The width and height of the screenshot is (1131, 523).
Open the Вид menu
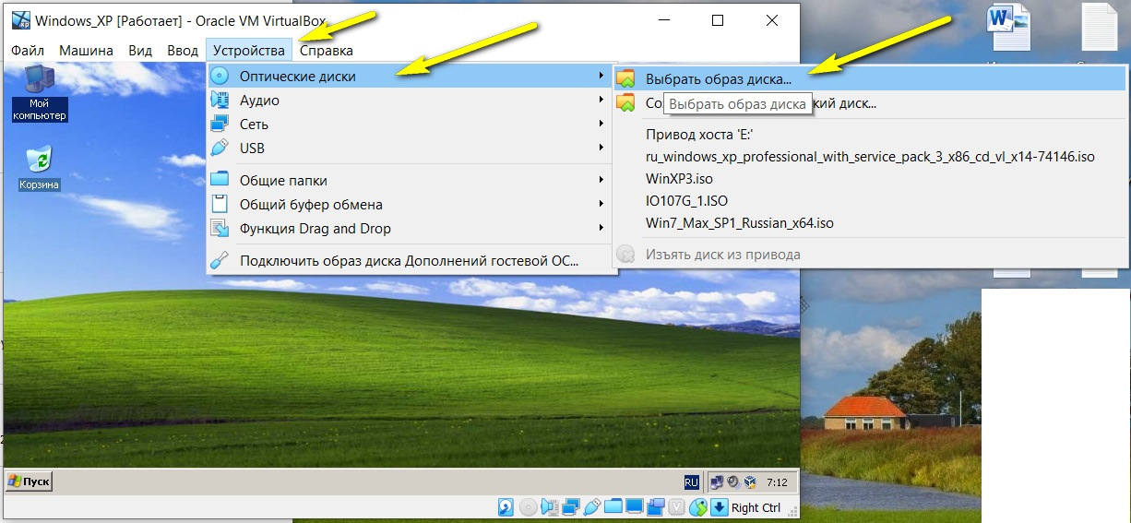pos(140,51)
